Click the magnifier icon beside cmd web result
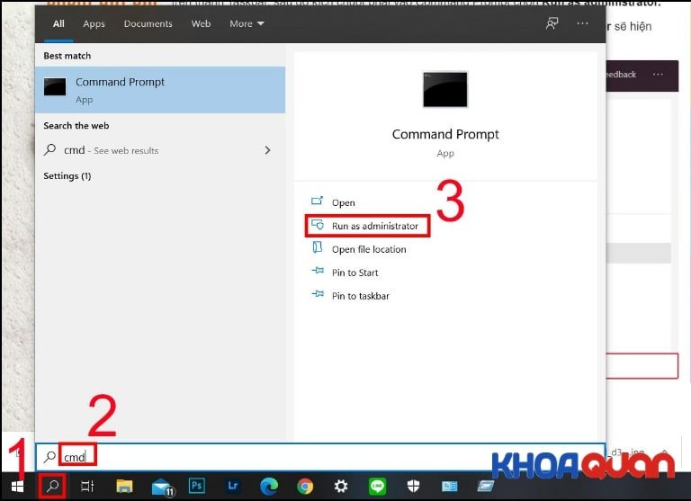Viewport: 691px width, 501px height. click(x=50, y=150)
